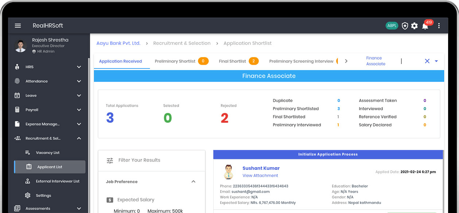Open Sushant Kumar's applicant profile
This screenshot has width=459, height=213.
click(261, 168)
